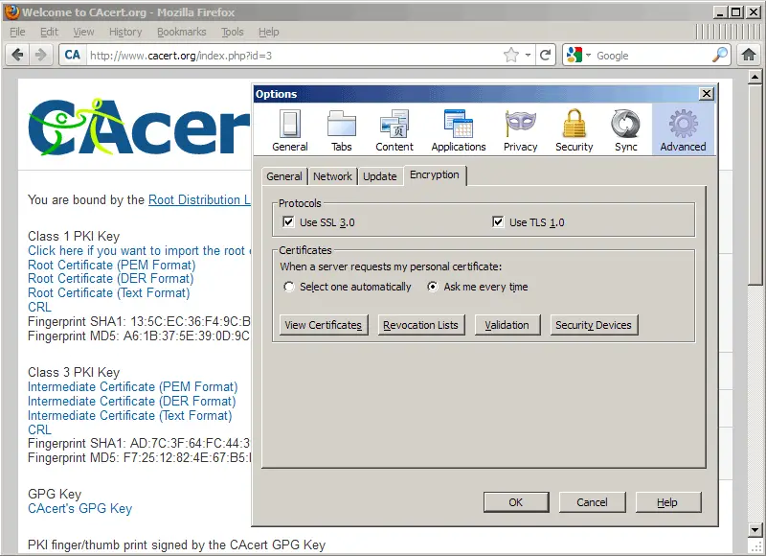Viewport: 766px width, 556px height.
Task: Open the Applications options panel
Action: (459, 130)
